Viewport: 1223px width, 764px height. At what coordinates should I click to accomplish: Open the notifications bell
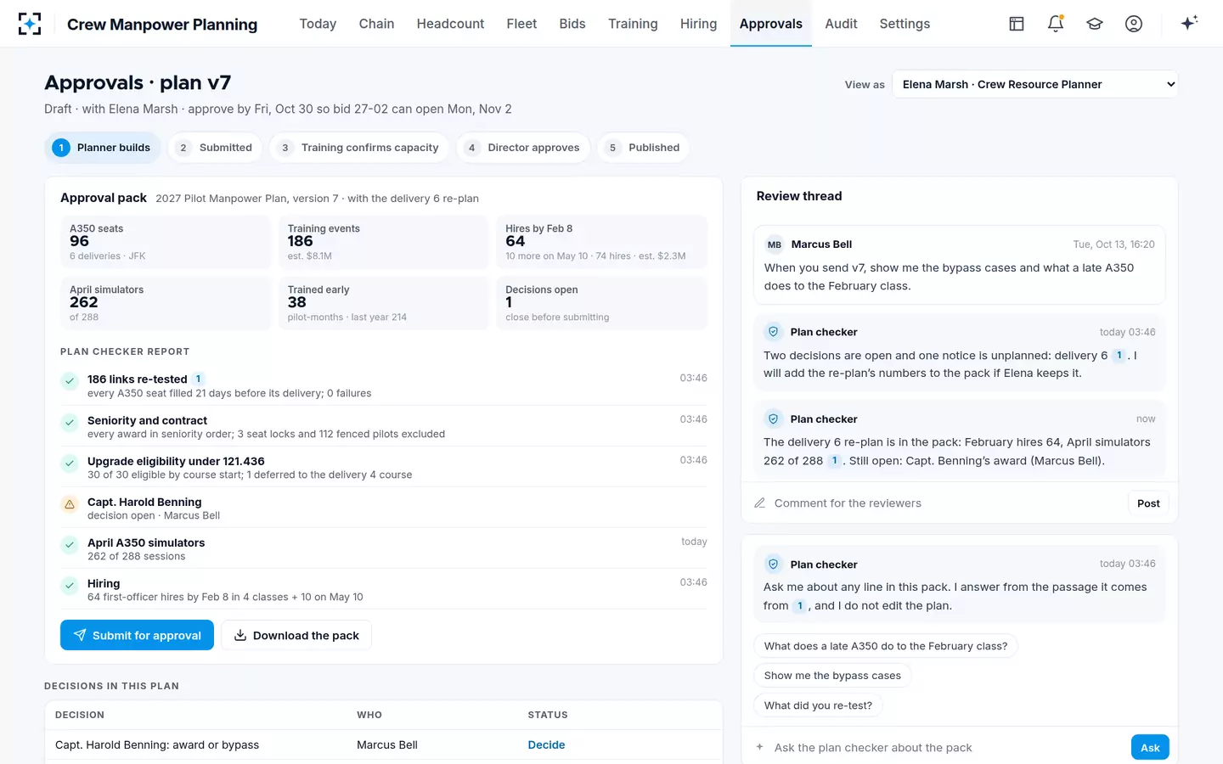[1056, 24]
